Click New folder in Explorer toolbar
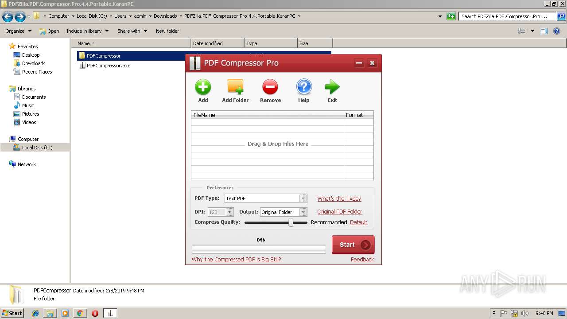The width and height of the screenshot is (567, 319). coord(167,31)
